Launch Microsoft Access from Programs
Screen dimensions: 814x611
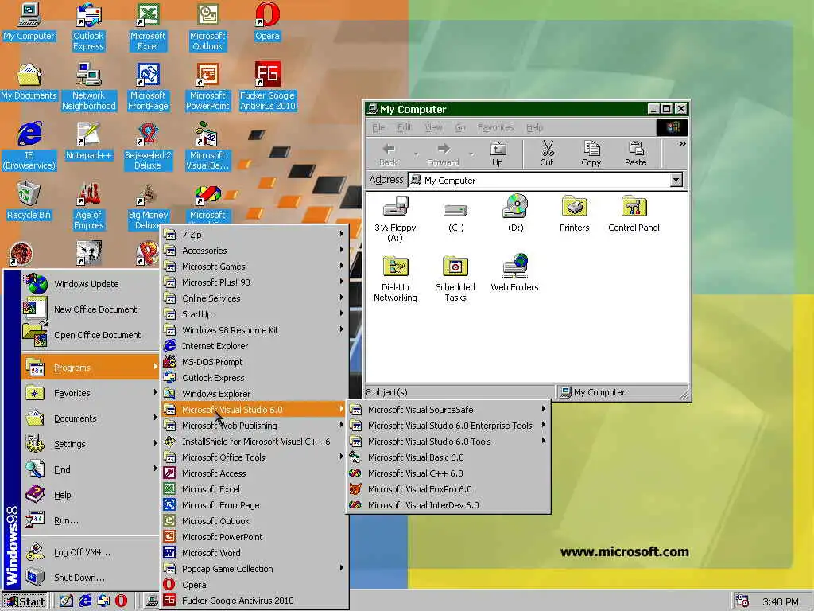(x=254, y=473)
